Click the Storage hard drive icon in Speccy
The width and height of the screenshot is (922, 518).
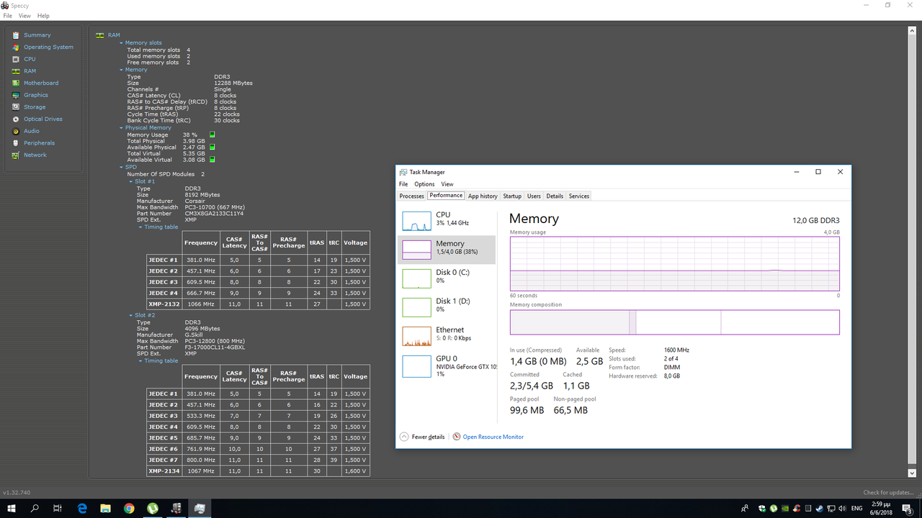tap(16, 107)
